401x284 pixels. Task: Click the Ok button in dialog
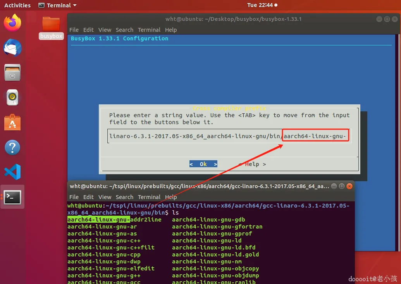203,164
